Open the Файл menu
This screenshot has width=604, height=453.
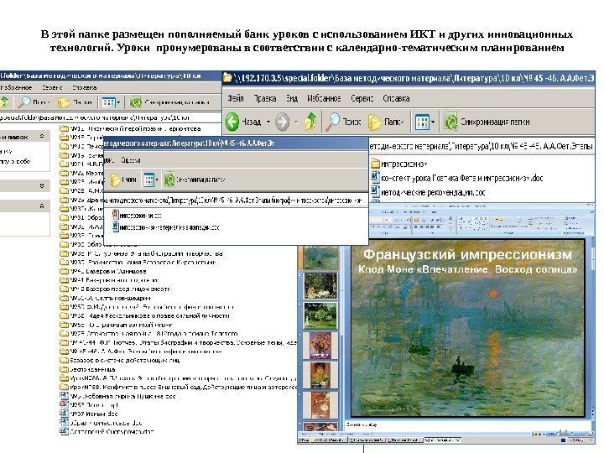pos(236,98)
